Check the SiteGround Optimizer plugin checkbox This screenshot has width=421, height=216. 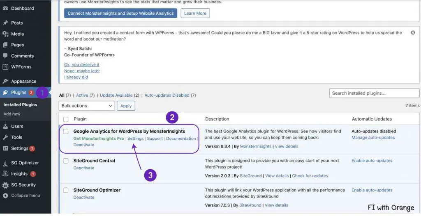click(66, 190)
